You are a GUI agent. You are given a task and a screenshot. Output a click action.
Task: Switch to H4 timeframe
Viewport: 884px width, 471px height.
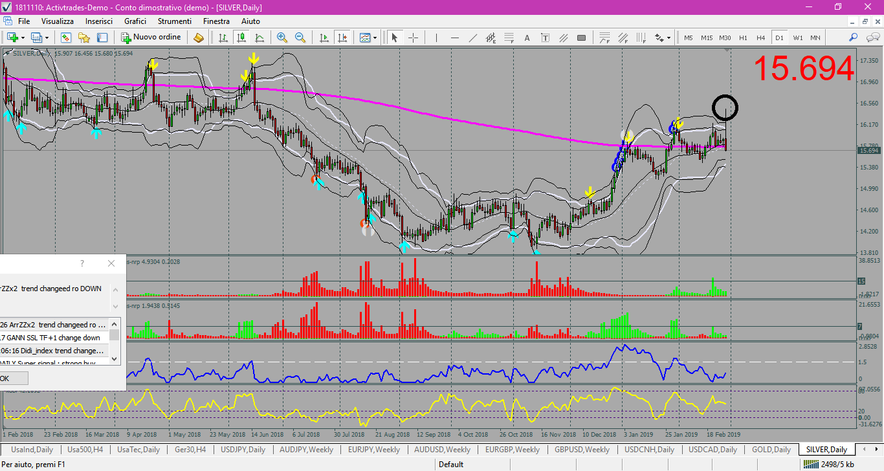click(761, 38)
